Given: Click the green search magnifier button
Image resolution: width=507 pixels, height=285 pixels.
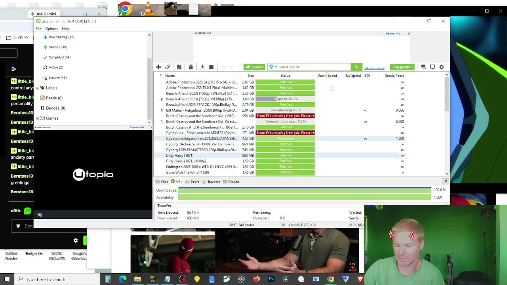Looking at the screenshot, I should point(356,67).
